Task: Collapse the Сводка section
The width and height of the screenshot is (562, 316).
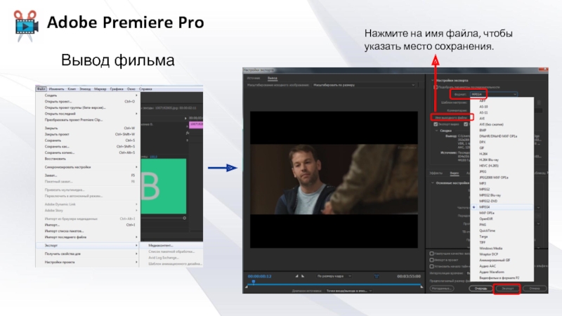Action: pyautogui.click(x=436, y=131)
